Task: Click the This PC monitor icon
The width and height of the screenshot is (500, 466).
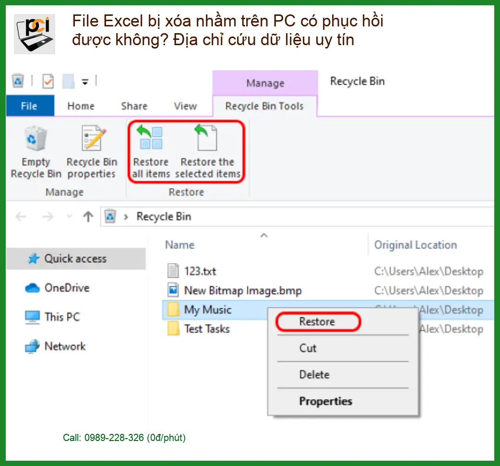Action: click(x=32, y=317)
